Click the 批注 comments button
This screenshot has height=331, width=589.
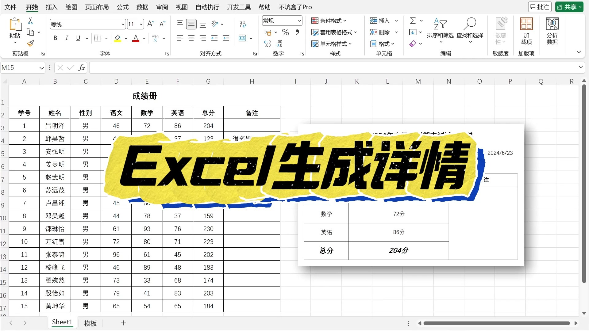[540, 7]
